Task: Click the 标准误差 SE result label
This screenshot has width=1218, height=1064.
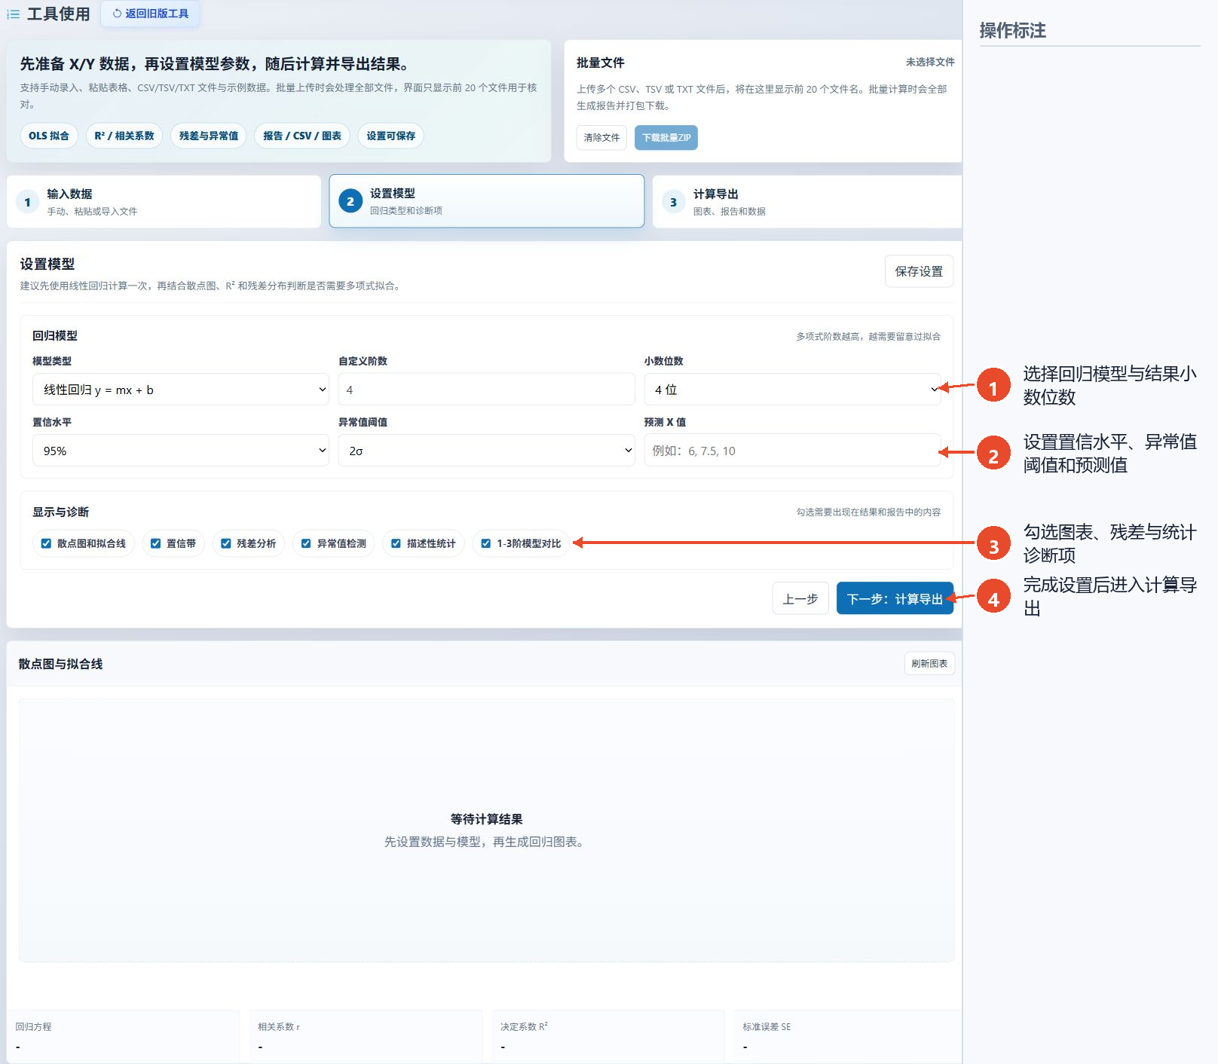Action: tap(767, 1026)
